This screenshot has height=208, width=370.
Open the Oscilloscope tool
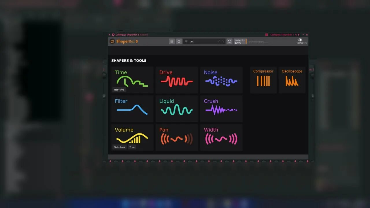pyautogui.click(x=292, y=80)
